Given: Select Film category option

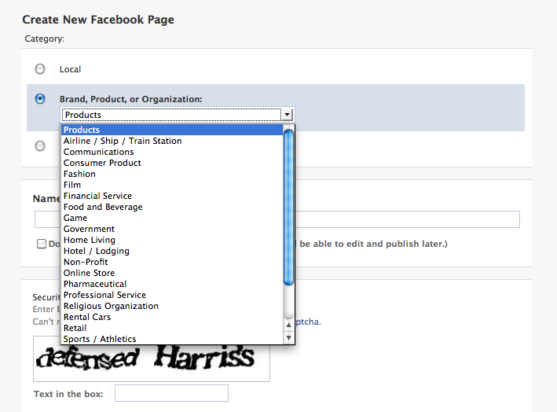Looking at the screenshot, I should (172, 185).
